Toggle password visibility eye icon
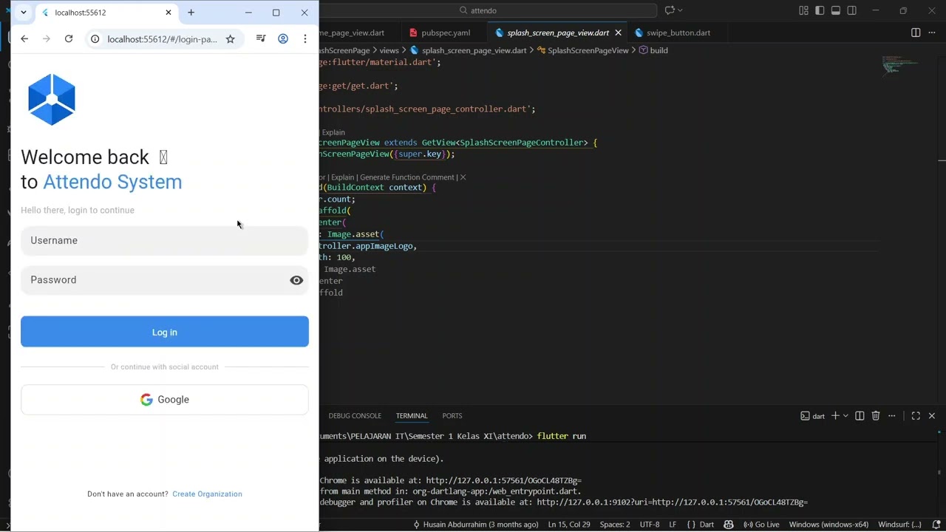Image resolution: width=946 pixels, height=532 pixels. coord(296,280)
